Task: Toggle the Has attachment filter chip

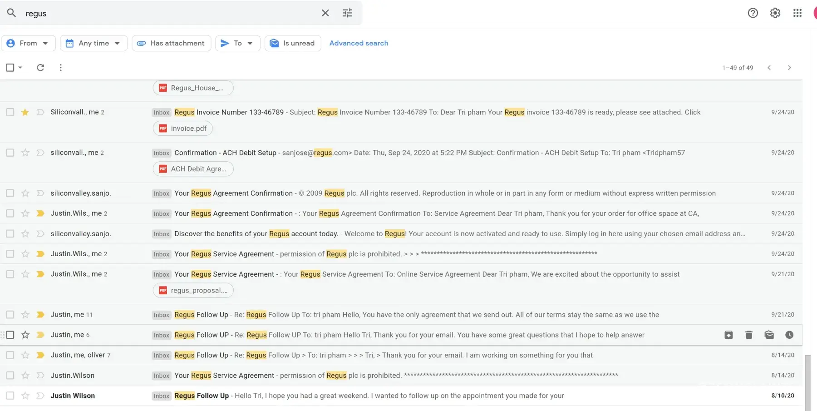Action: click(x=172, y=43)
